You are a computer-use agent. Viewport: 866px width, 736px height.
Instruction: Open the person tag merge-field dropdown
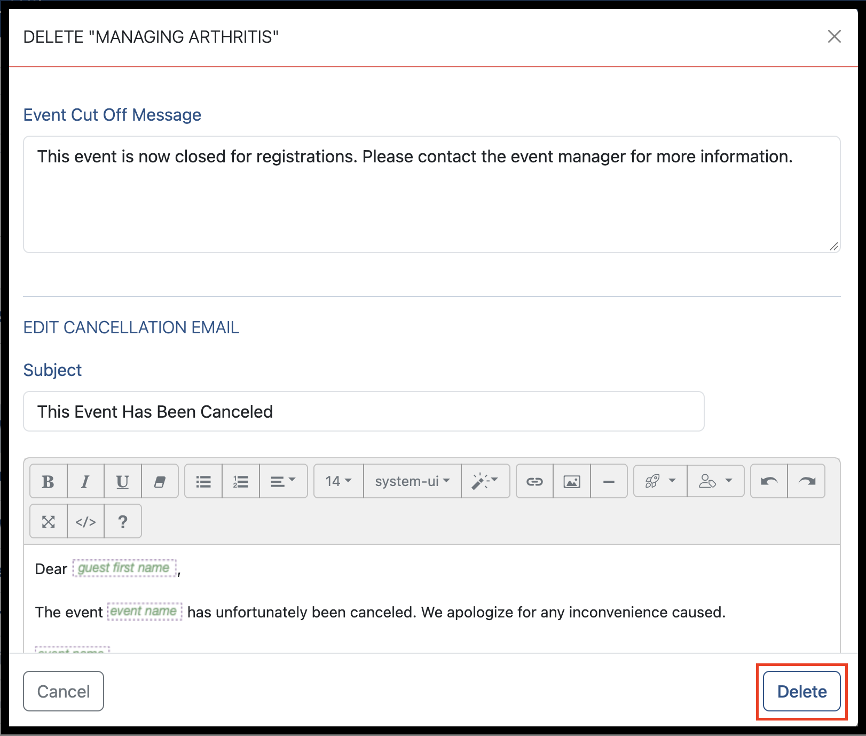(715, 481)
